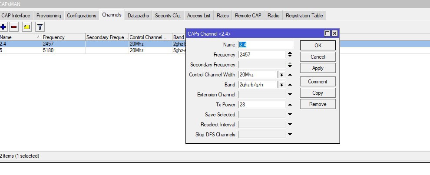Switch to the Radio tab
Screen dimensions: 430x175
273,16
